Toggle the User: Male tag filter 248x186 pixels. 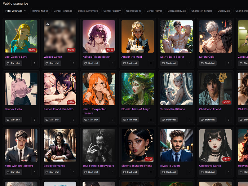click(x=224, y=11)
